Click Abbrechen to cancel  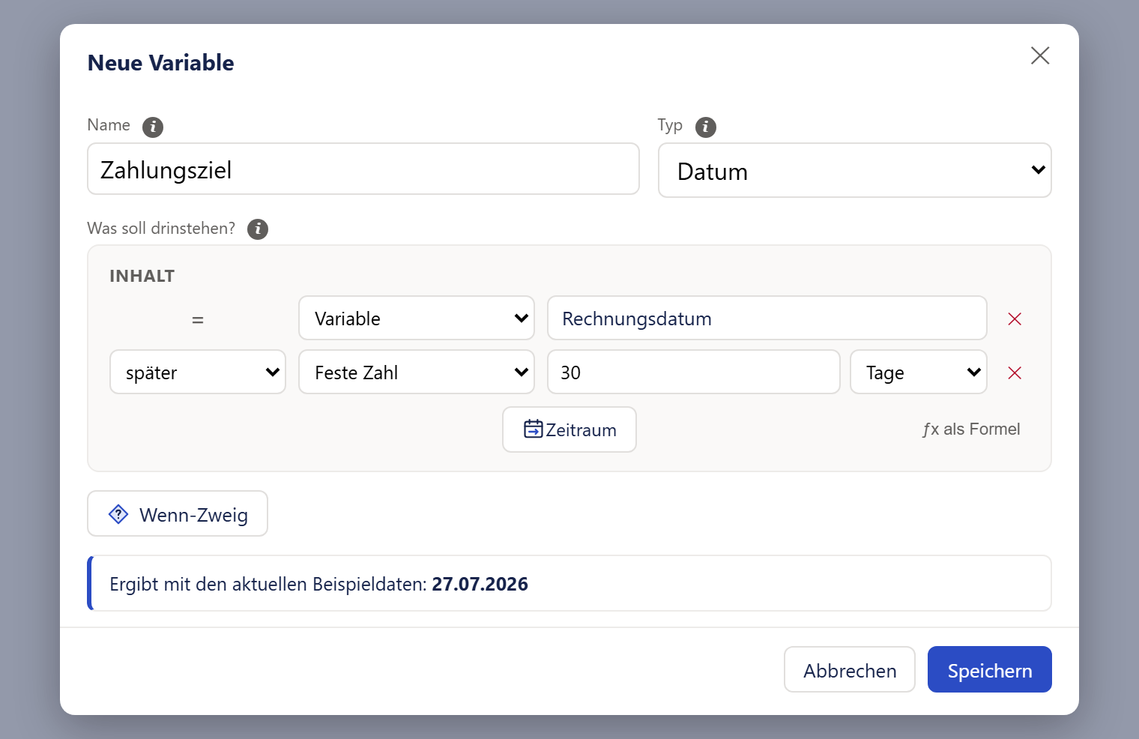click(850, 669)
